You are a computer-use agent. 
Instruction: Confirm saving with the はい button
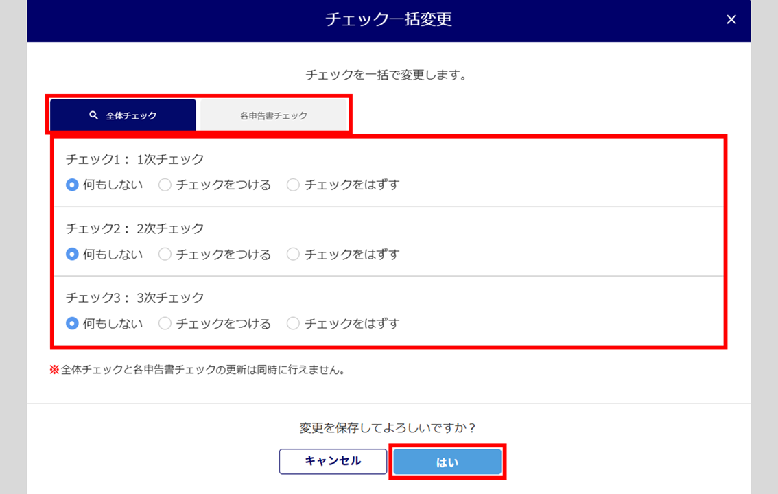tap(447, 462)
